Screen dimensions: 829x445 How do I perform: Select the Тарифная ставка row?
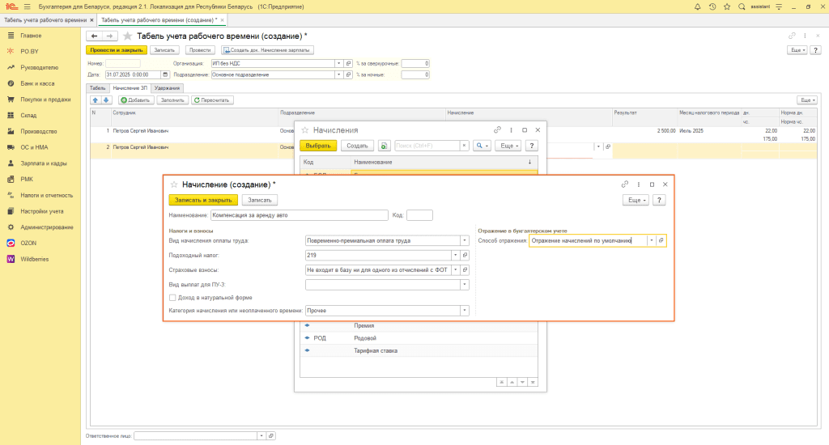tap(419, 351)
